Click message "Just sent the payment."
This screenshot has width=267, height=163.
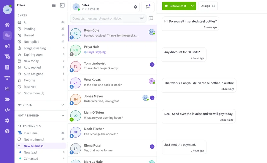(x=184, y=147)
